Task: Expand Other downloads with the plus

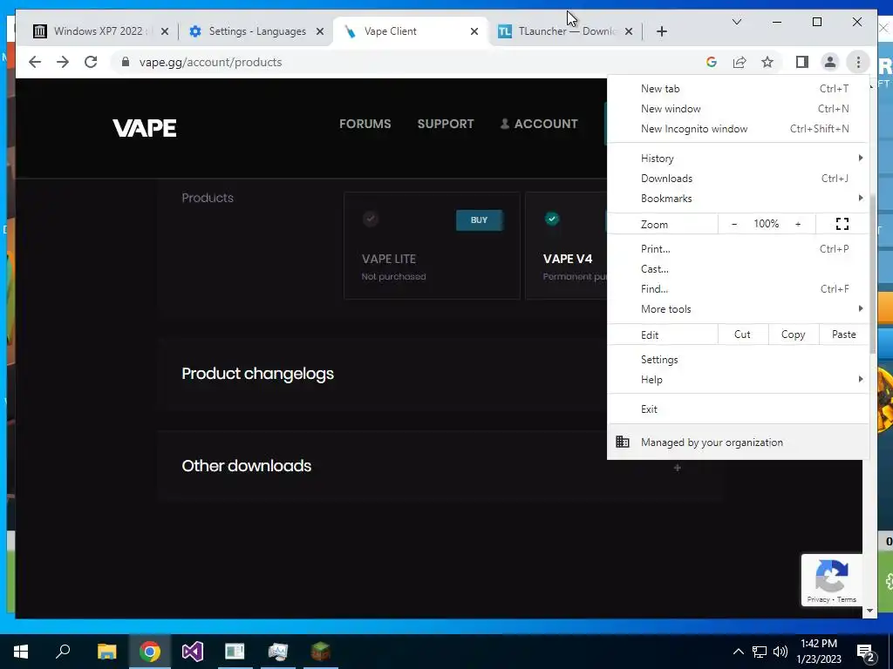Action: click(x=677, y=468)
